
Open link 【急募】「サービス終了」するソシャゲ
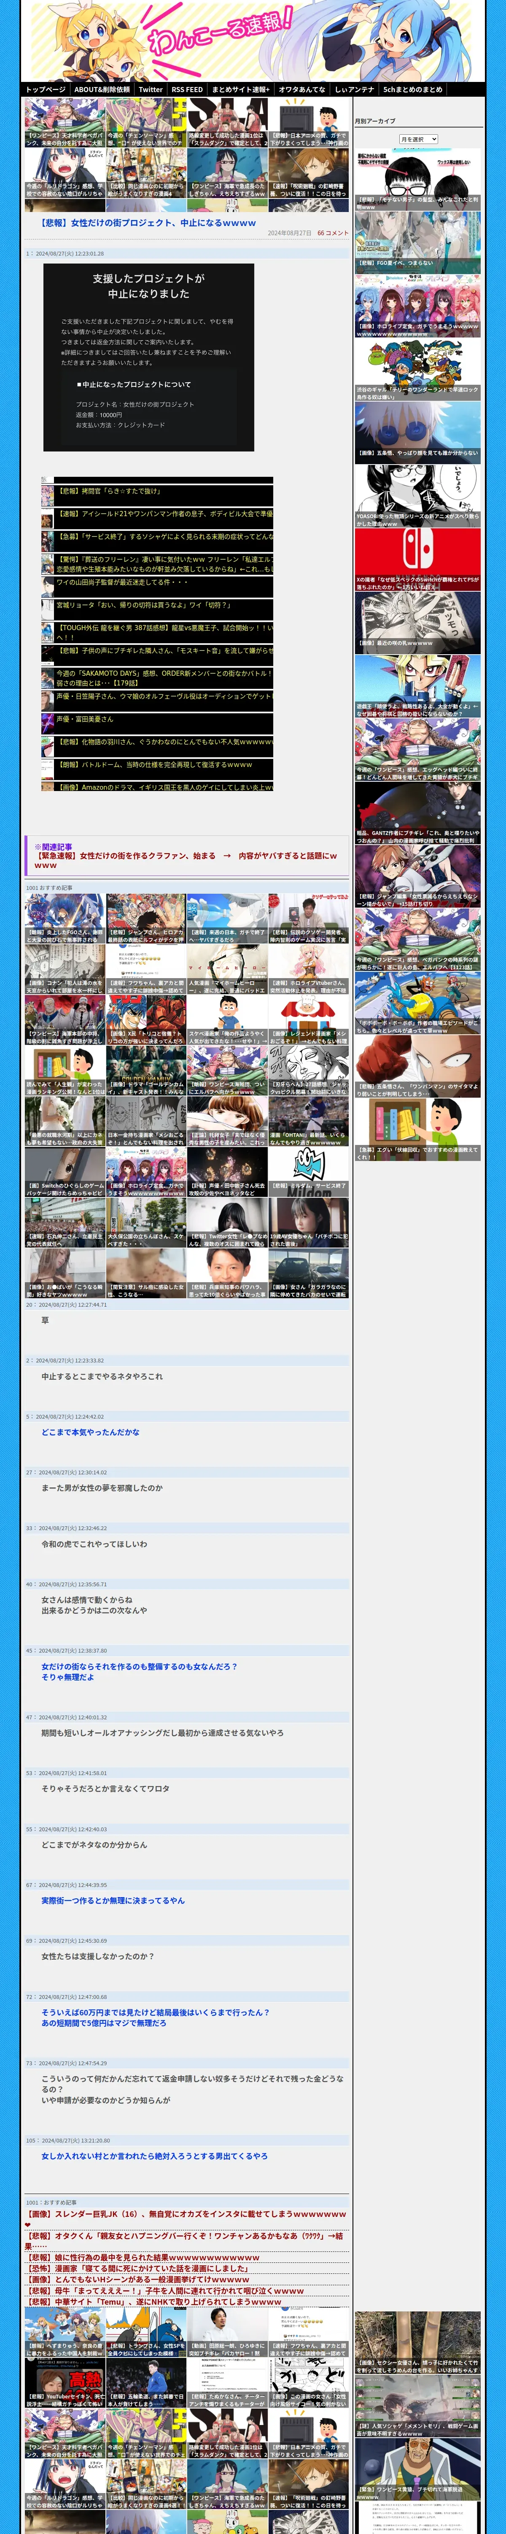pos(164,537)
